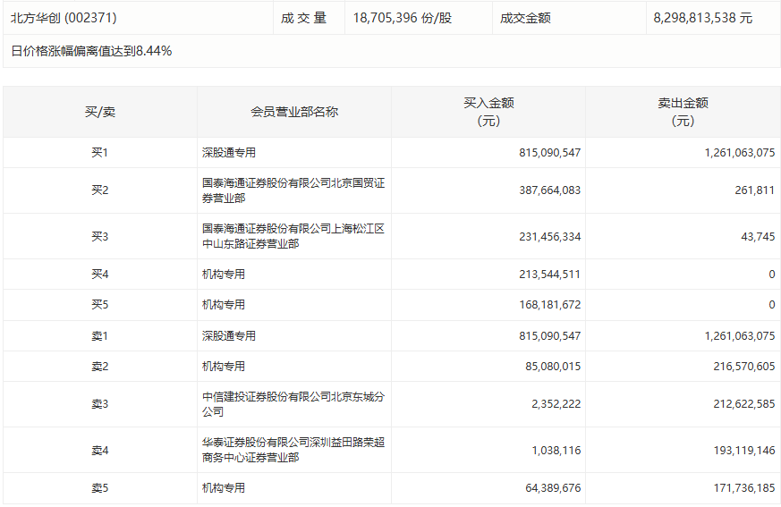
Task: Click the 买入金额 (元) column header
Action: 488,112
